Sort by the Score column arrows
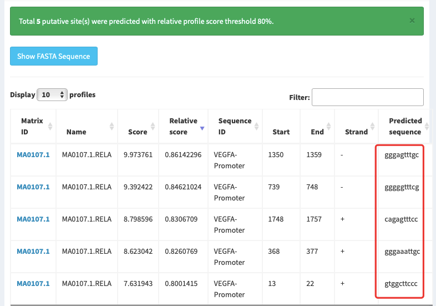This screenshot has height=306, width=436. (x=153, y=127)
